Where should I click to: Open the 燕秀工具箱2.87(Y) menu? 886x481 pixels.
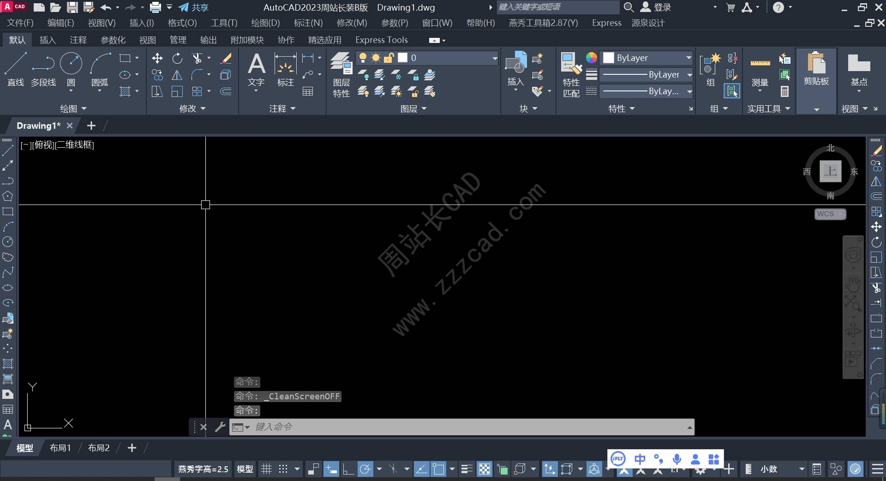(x=543, y=23)
